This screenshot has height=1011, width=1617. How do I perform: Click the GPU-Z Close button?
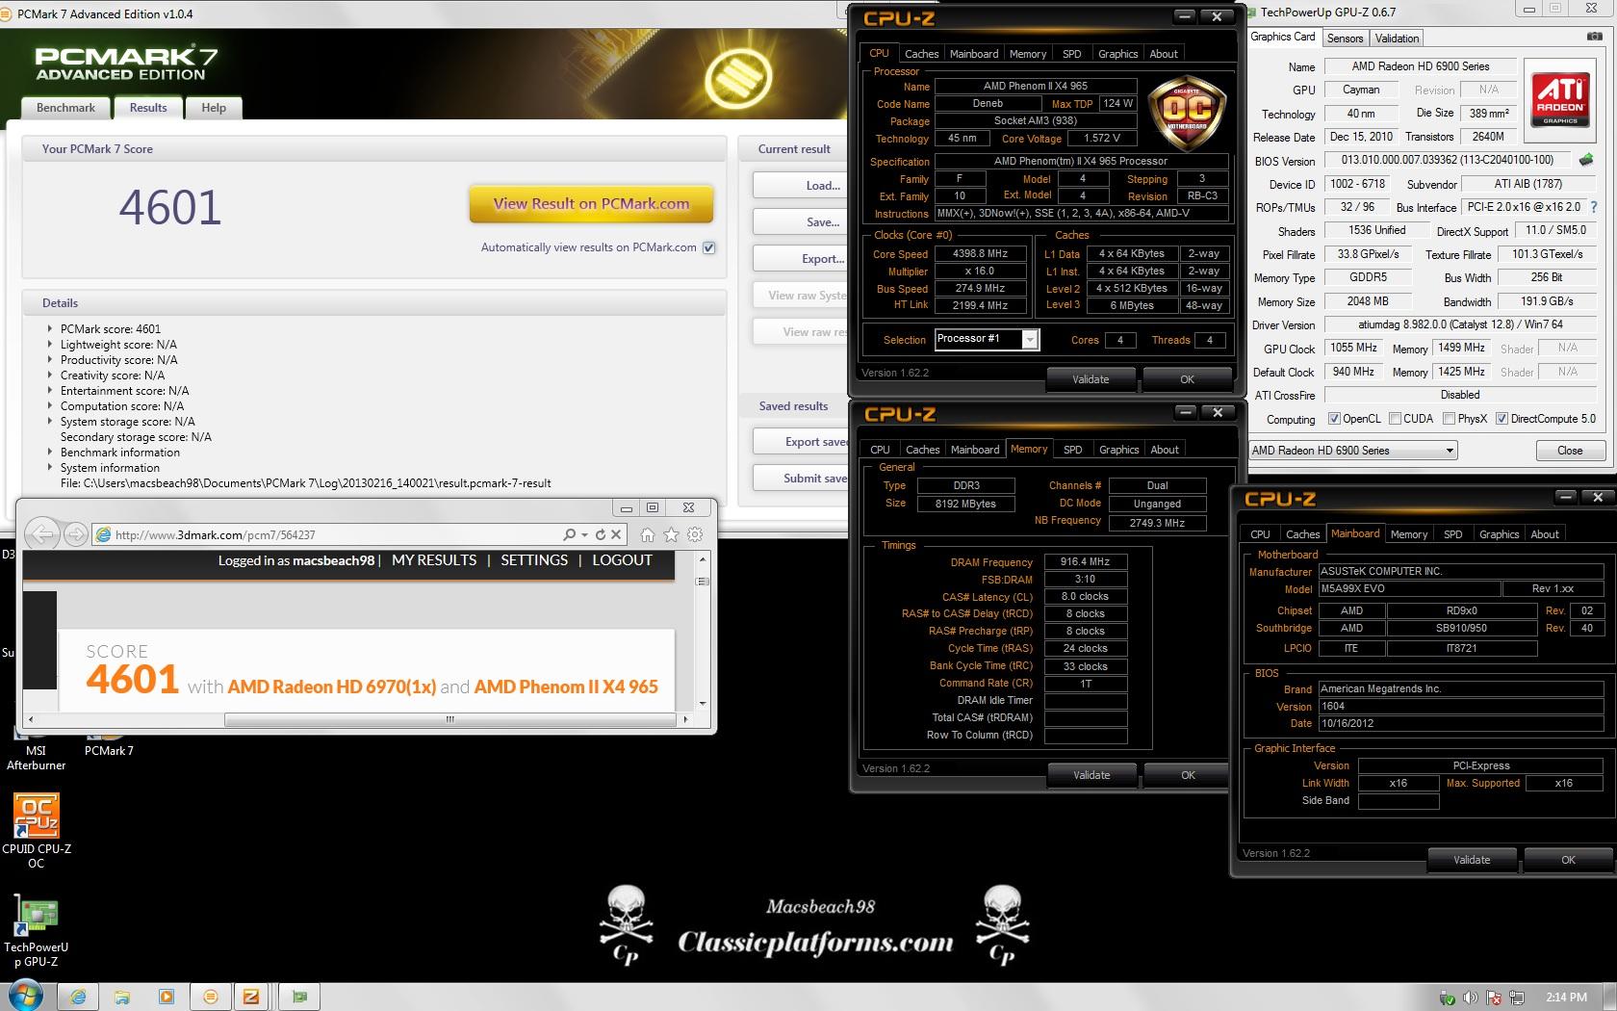(1570, 451)
